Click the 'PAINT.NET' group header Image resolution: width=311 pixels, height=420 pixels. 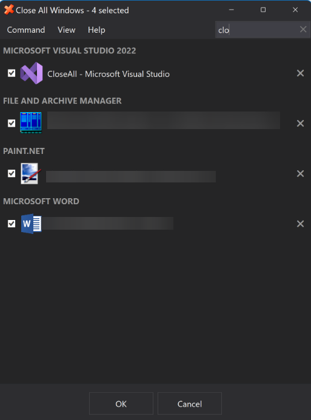coord(24,151)
